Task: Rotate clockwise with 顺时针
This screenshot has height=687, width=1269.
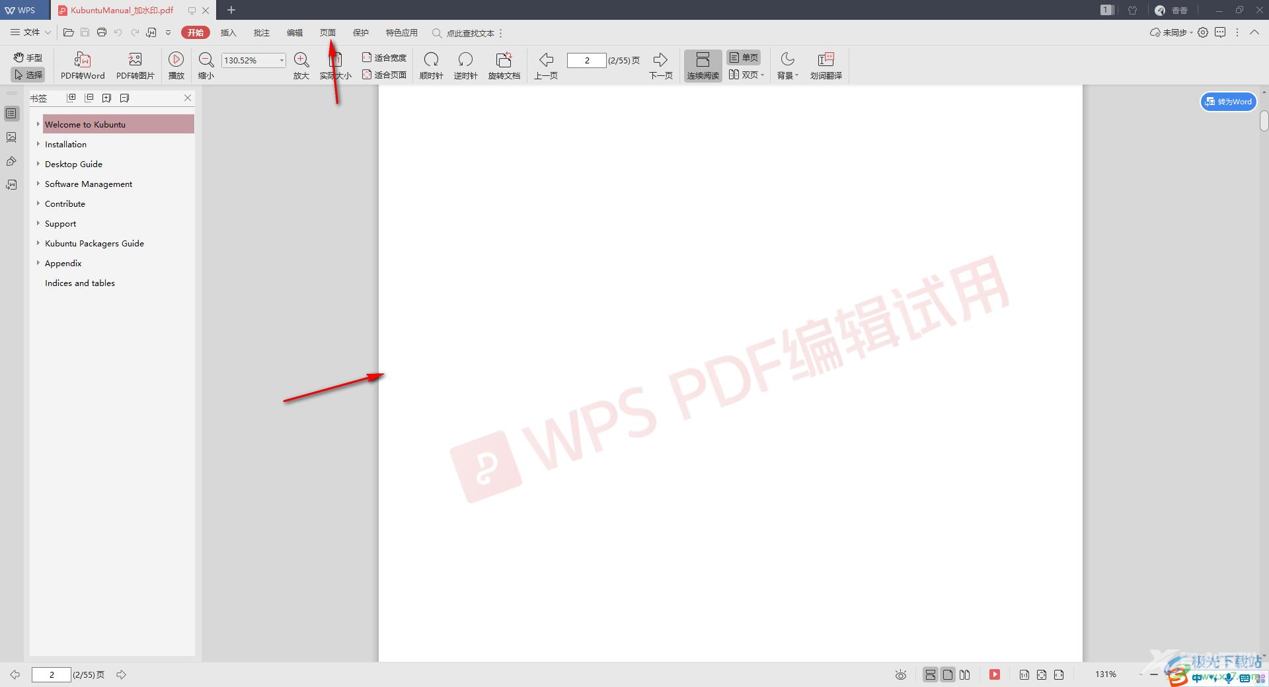Action: pyautogui.click(x=431, y=66)
